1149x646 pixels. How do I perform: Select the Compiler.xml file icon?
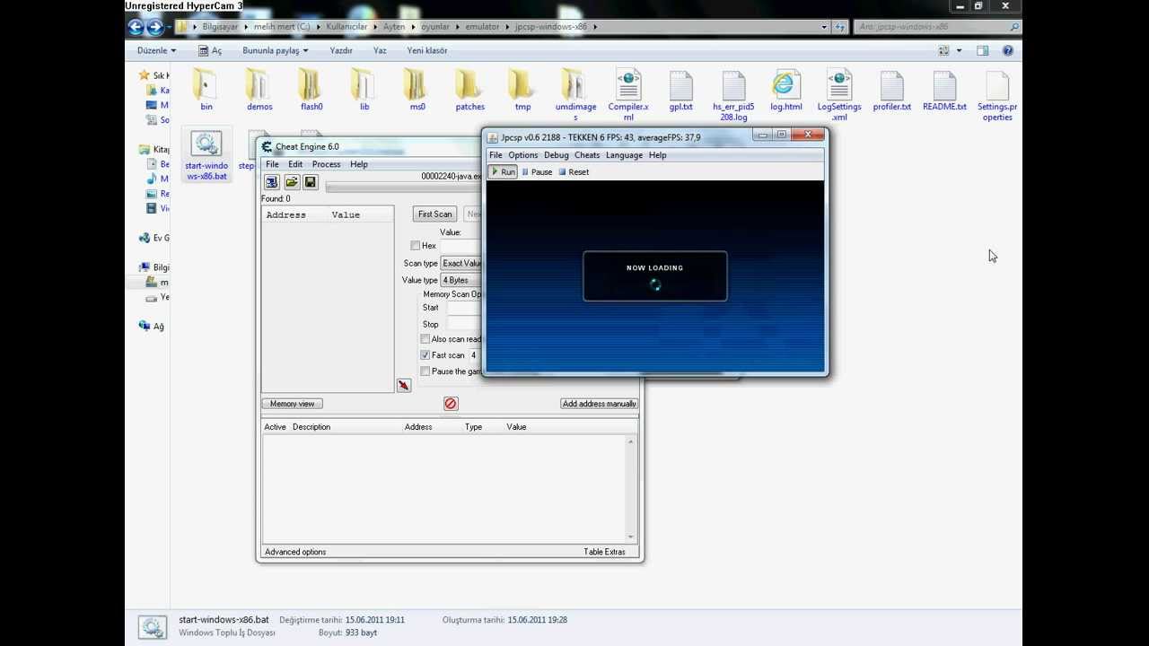pyautogui.click(x=628, y=86)
